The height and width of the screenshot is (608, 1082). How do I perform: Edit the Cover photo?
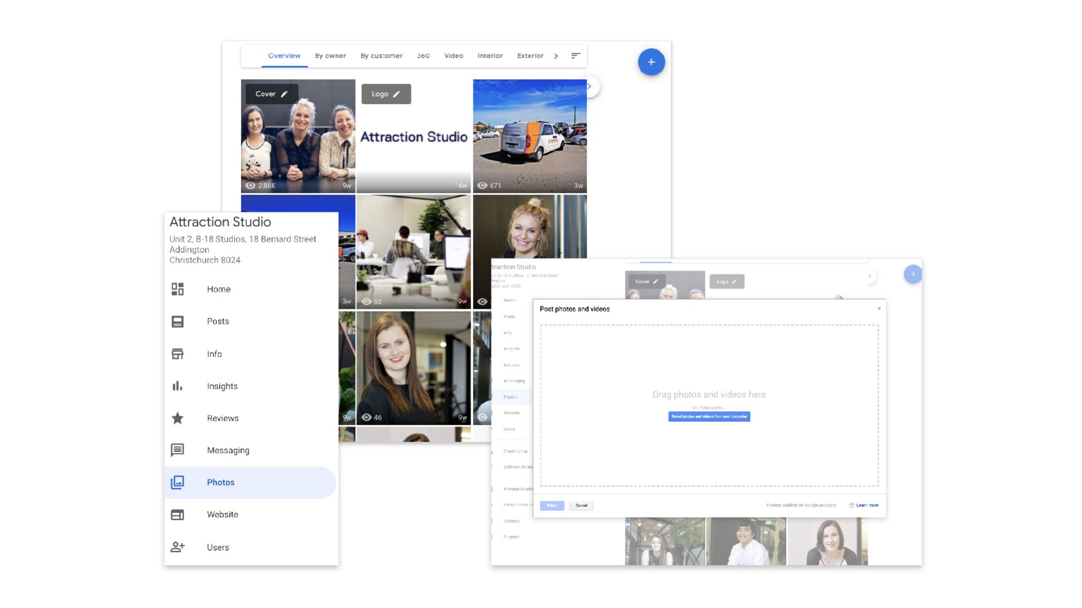pos(272,94)
